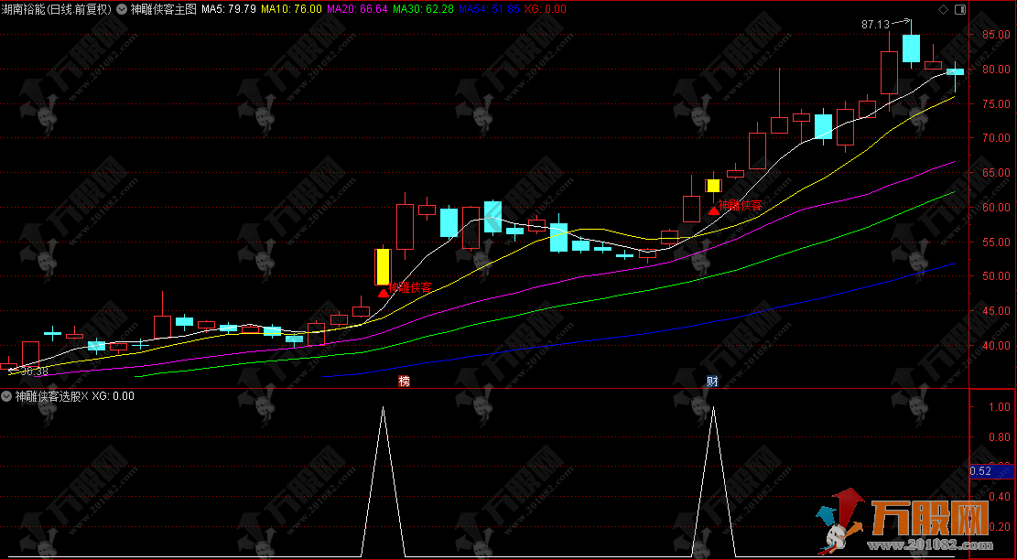Image resolution: width=1017 pixels, height=560 pixels.
Task: Click the arrow at the 87.13 high label
Action: click(902, 22)
